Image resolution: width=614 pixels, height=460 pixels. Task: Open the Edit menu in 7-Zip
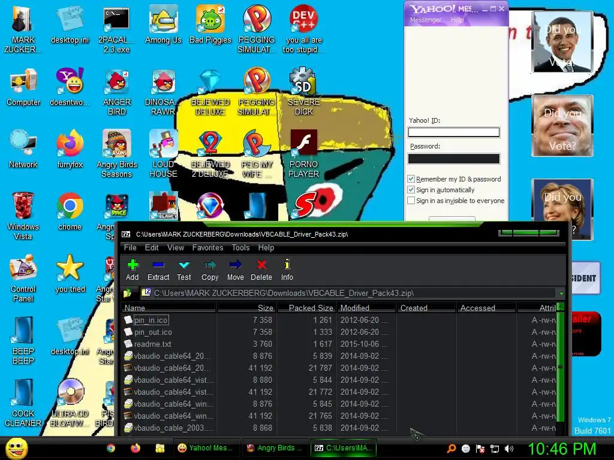(x=152, y=247)
